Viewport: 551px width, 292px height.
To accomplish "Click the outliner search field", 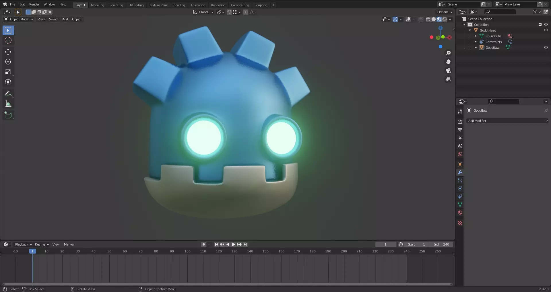I will [x=500, y=12].
